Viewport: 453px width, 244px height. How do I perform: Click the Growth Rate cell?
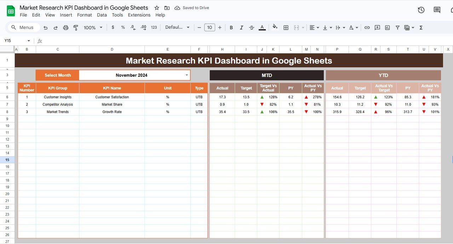point(112,112)
